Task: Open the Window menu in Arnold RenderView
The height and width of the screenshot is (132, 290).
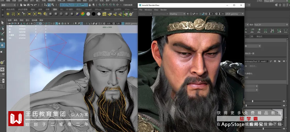Action: (148, 10)
